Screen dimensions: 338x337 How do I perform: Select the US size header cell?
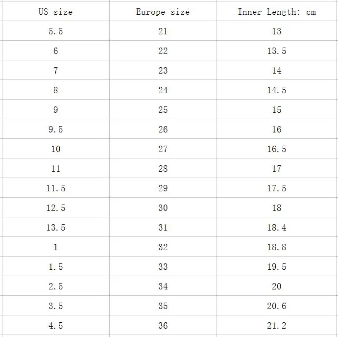pos(56,11)
